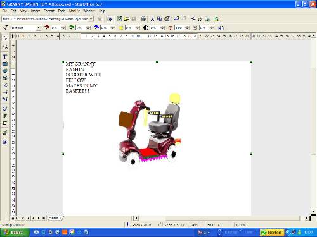
Task: Click the Gamma value stepper
Action: point(188,28)
